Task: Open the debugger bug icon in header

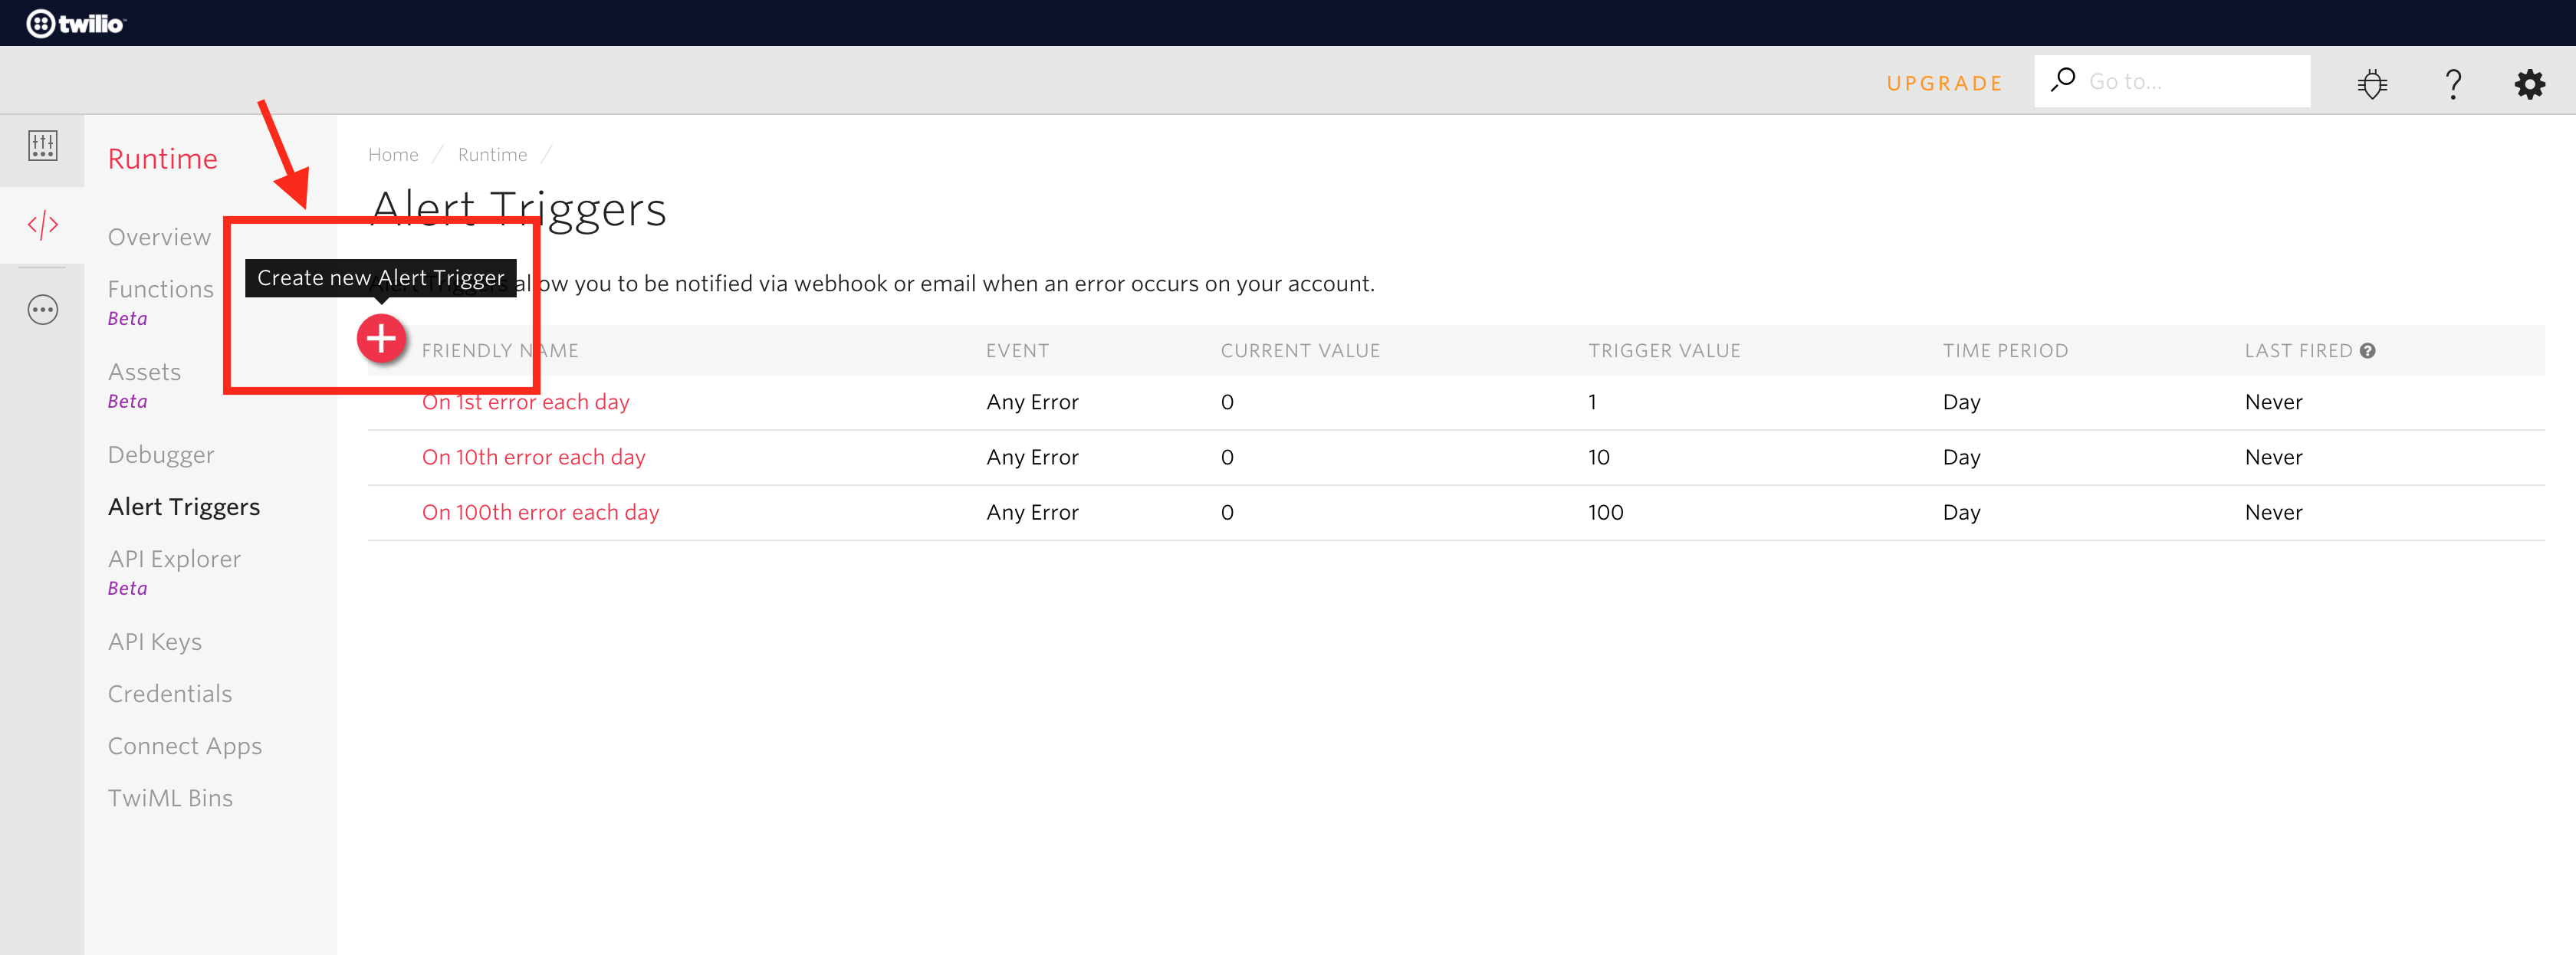Action: [x=2371, y=83]
